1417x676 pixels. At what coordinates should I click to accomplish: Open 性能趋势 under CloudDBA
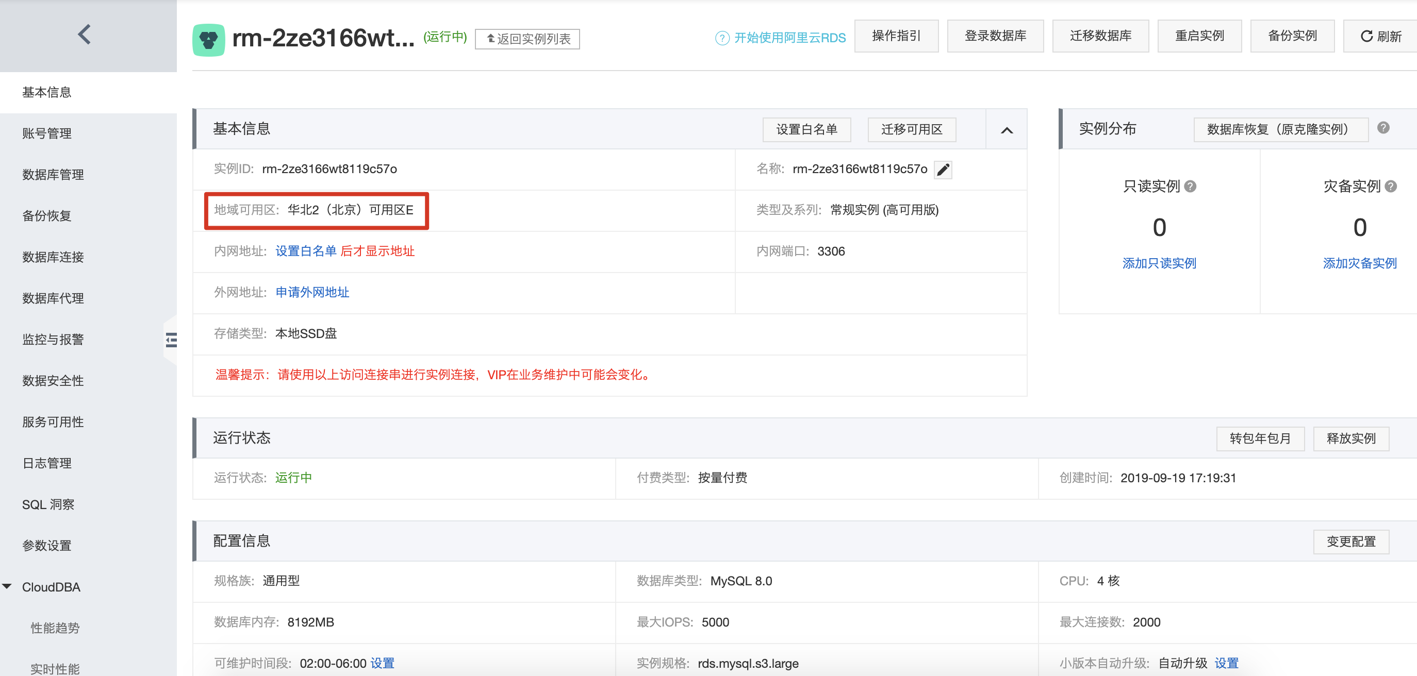[x=55, y=628]
